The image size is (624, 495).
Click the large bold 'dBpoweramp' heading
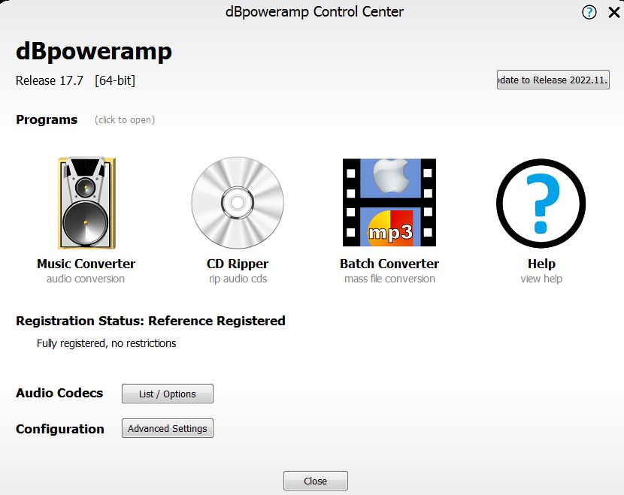[94, 52]
